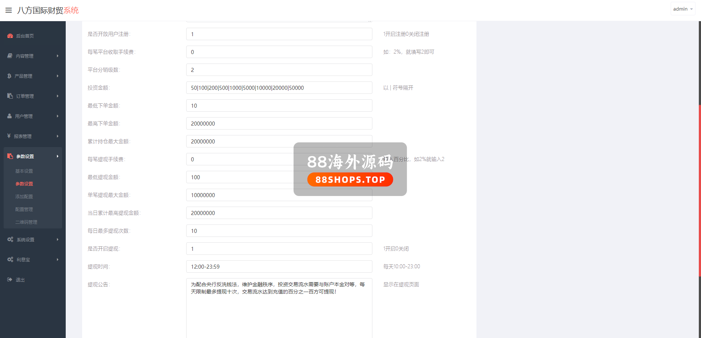Click the 投资金额 input field
This screenshot has width=701, height=338.
(279, 88)
